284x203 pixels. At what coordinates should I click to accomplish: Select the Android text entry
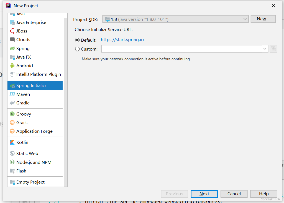pos(25,66)
